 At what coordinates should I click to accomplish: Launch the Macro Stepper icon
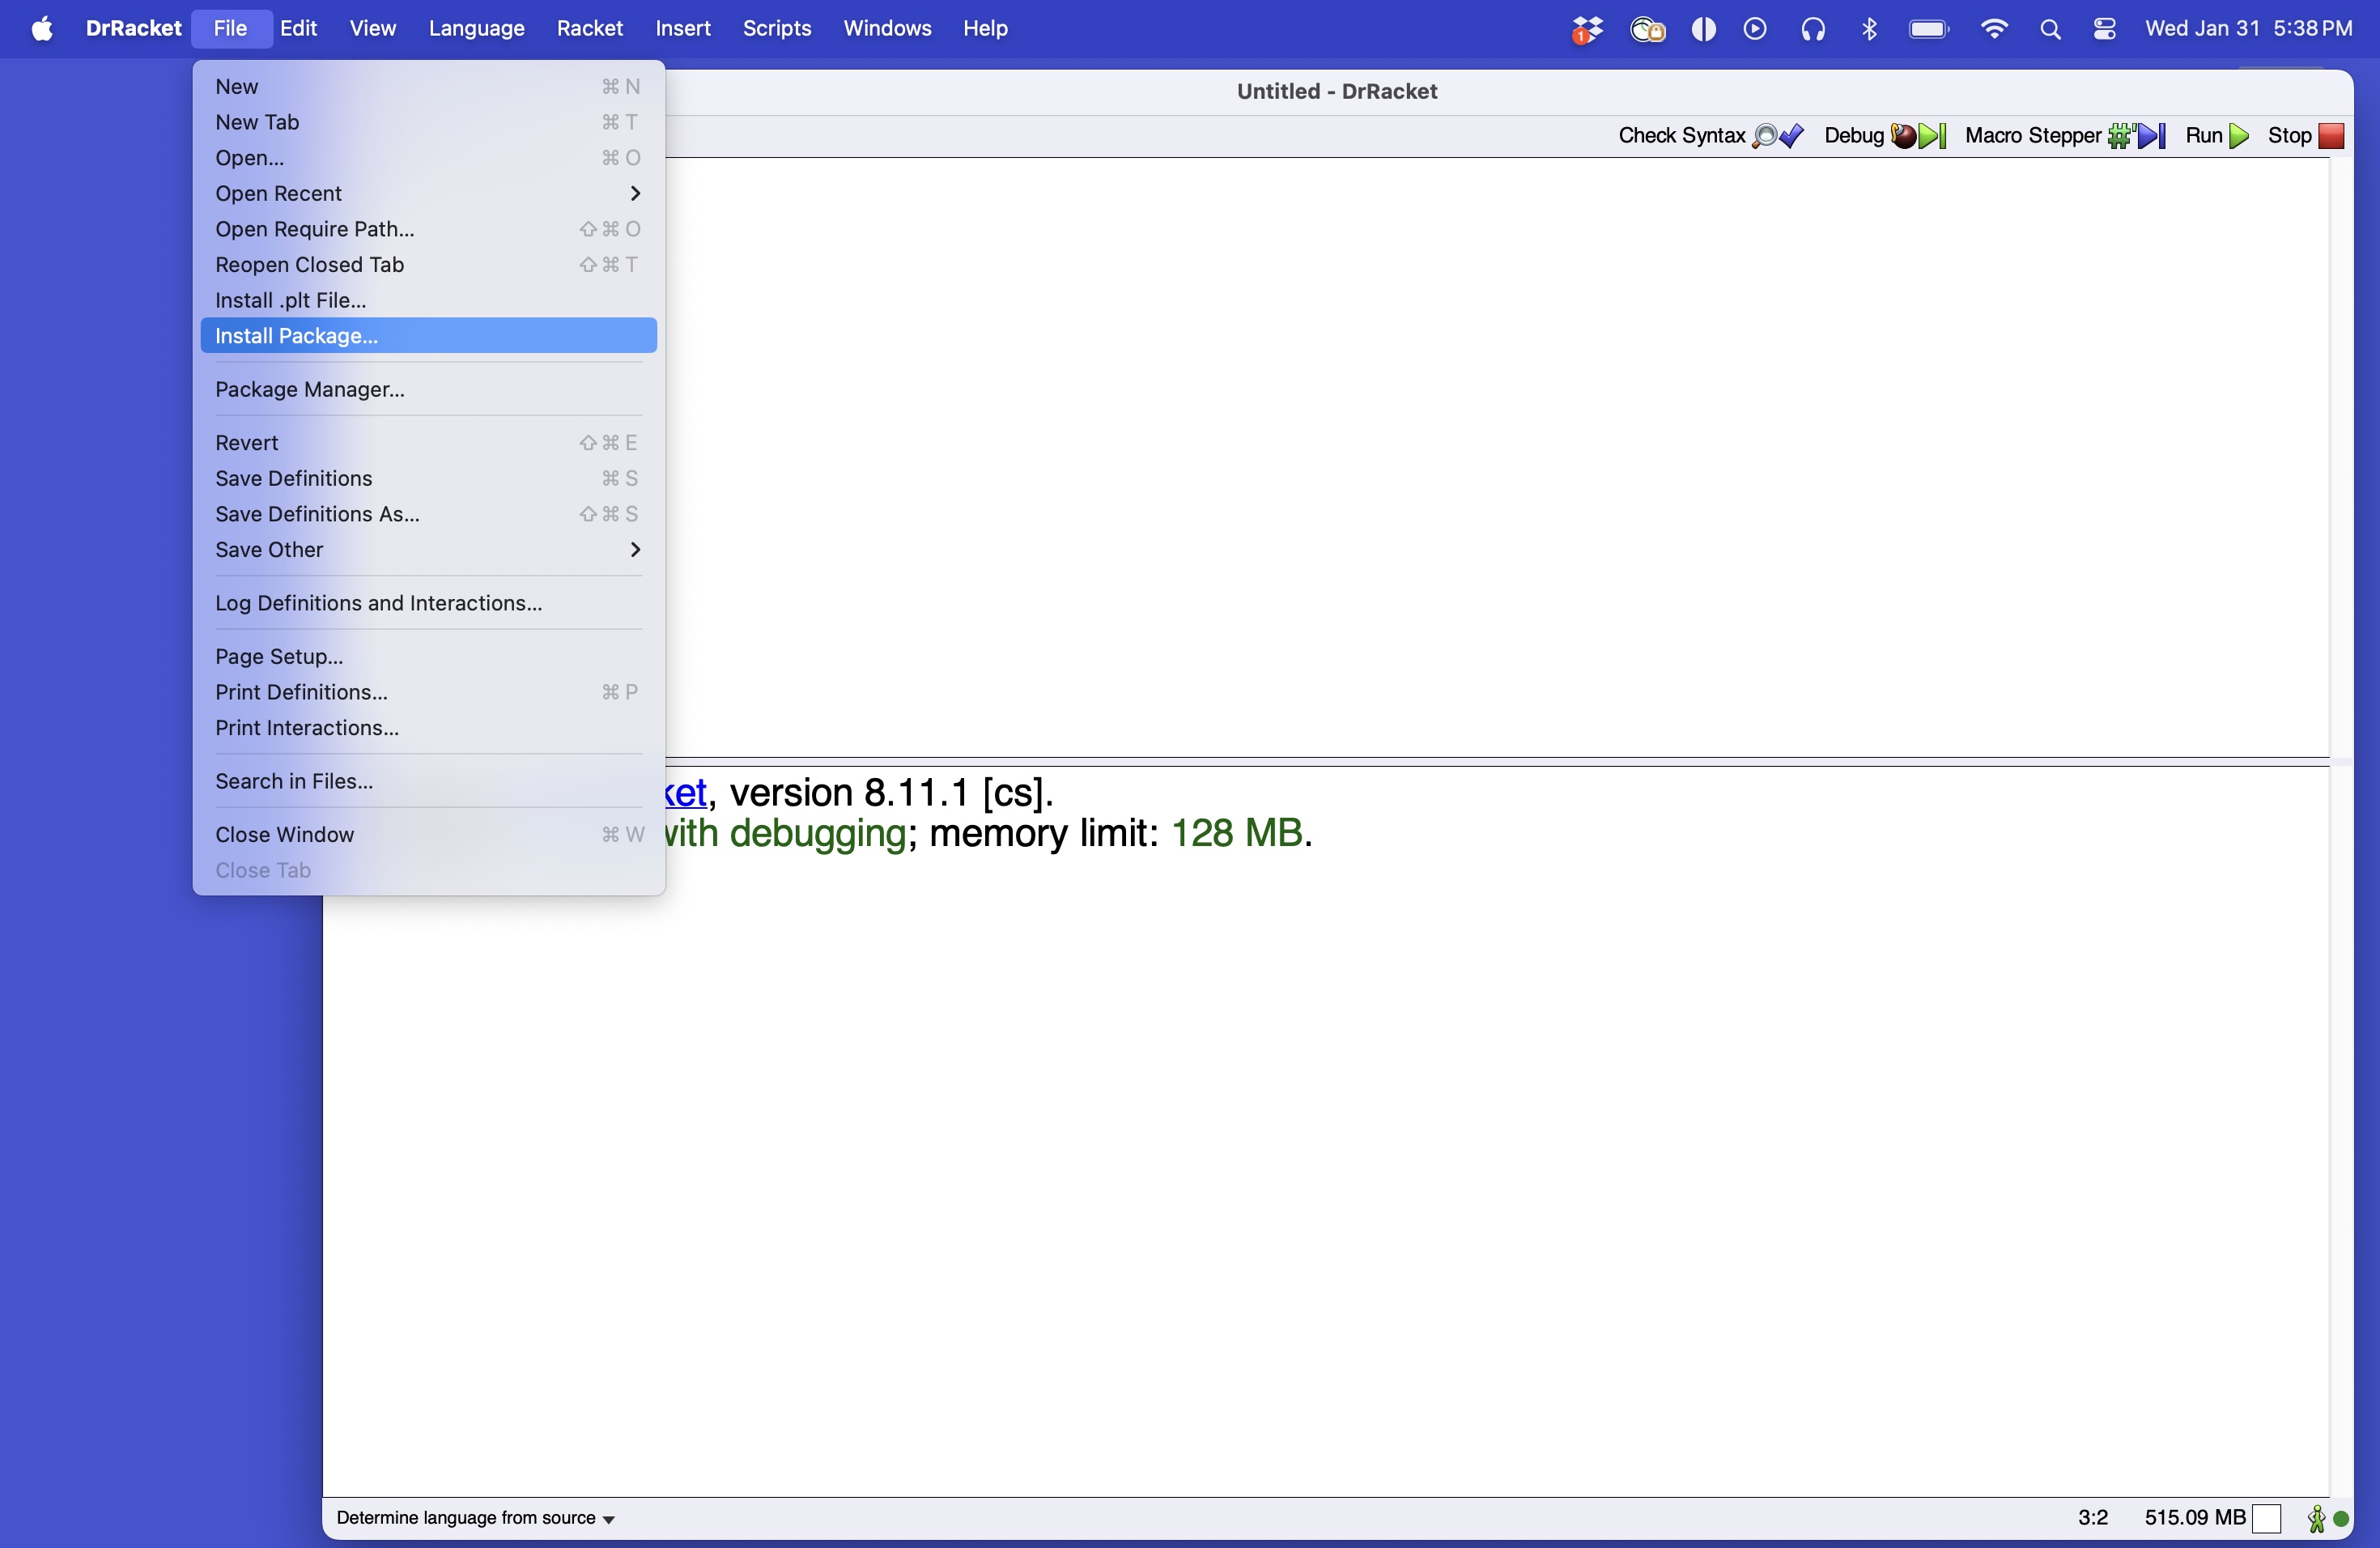2136,136
